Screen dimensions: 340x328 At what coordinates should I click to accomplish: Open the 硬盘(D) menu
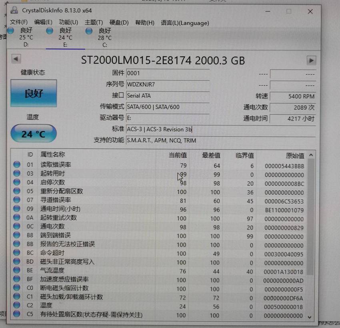pyautogui.click(x=119, y=22)
